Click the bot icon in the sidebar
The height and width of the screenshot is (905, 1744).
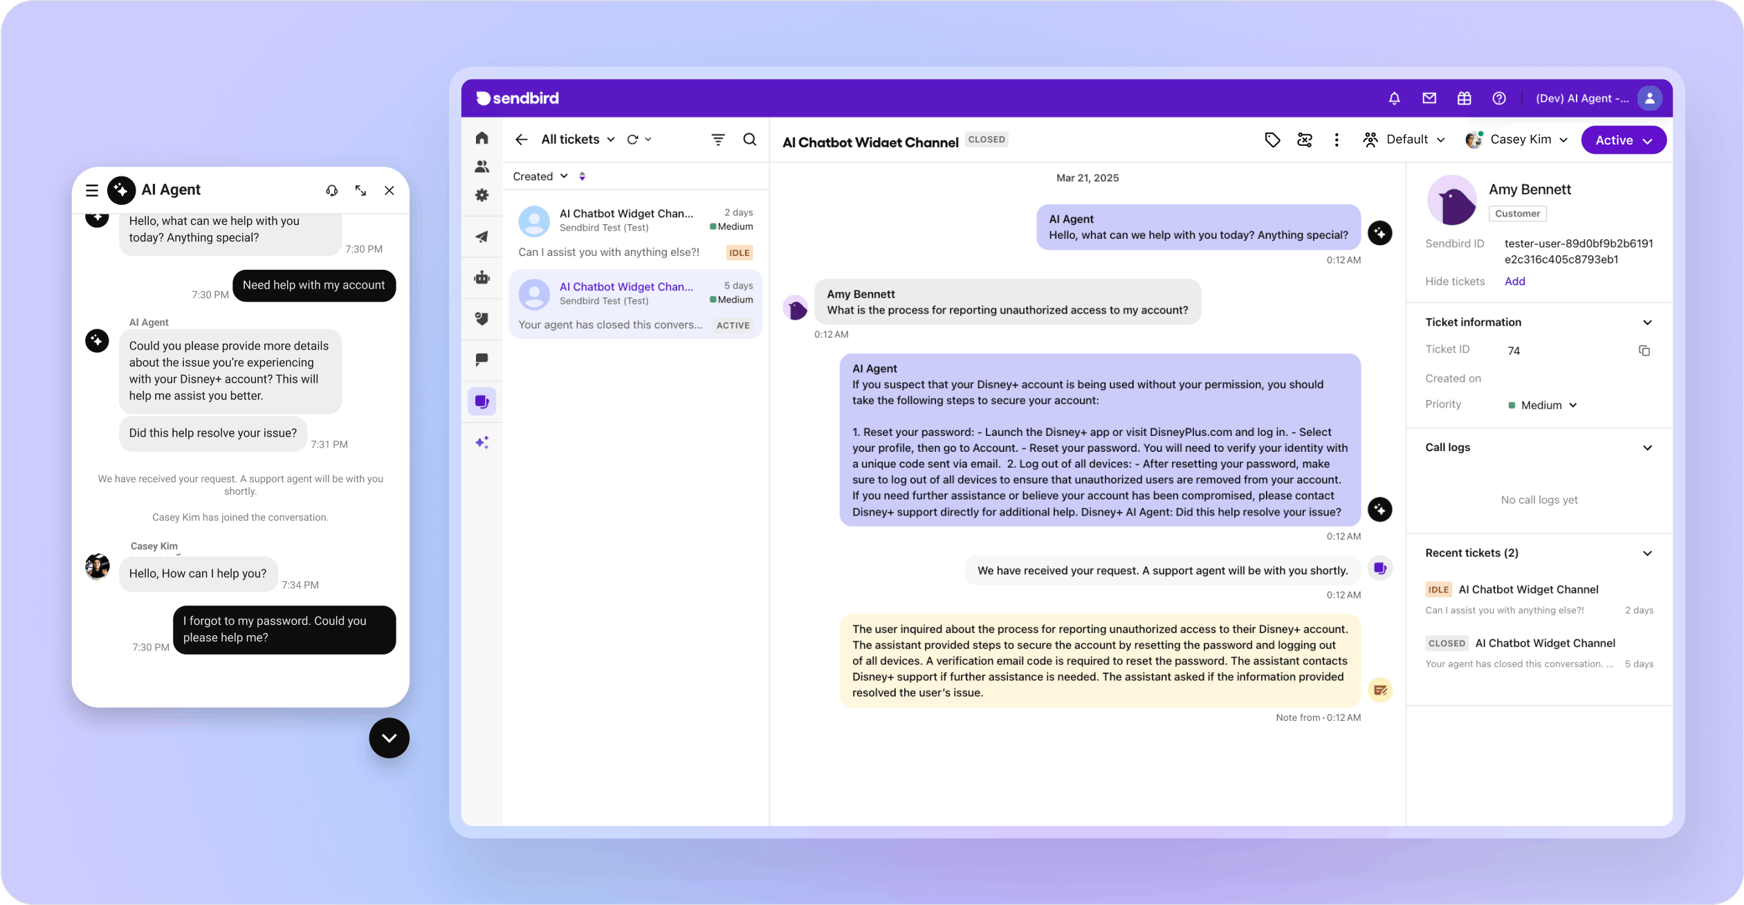click(x=482, y=277)
